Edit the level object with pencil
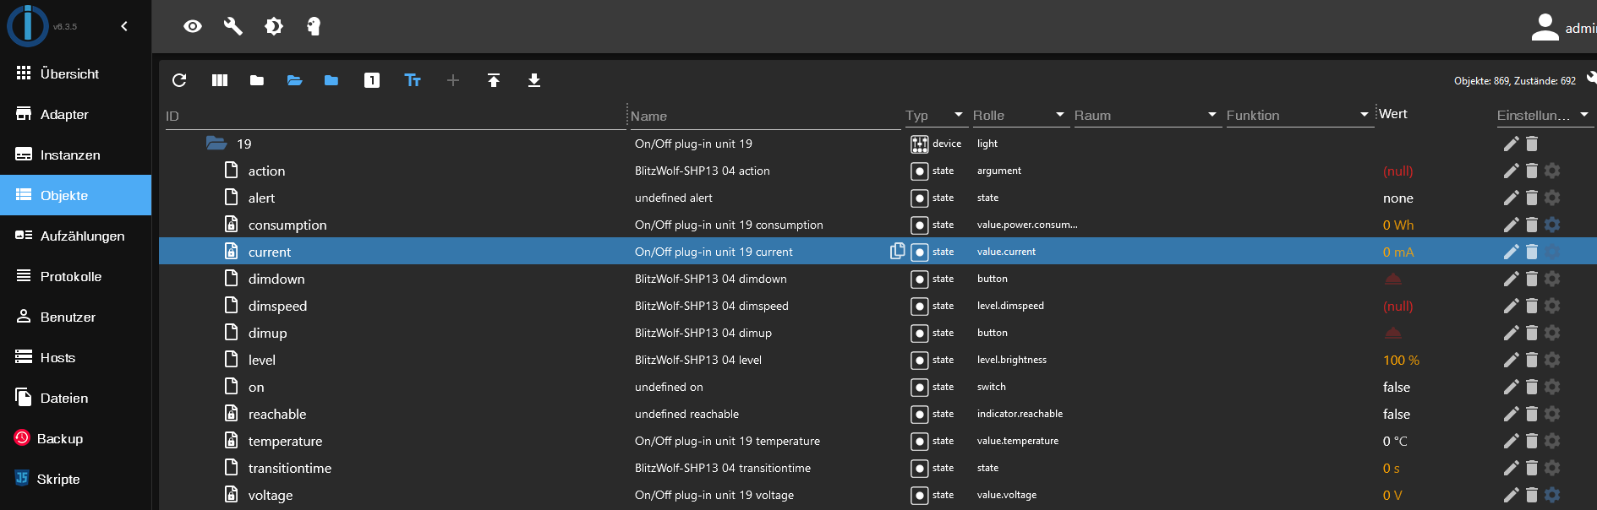This screenshot has height=510, width=1597. tap(1512, 360)
